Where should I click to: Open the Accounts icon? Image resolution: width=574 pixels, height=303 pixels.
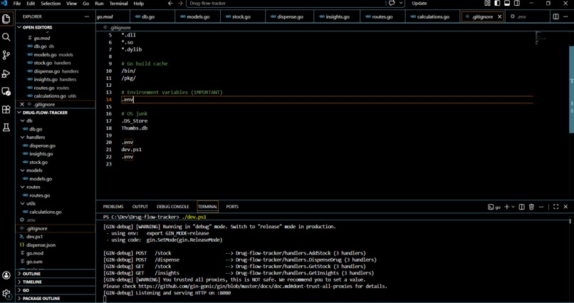6,275
